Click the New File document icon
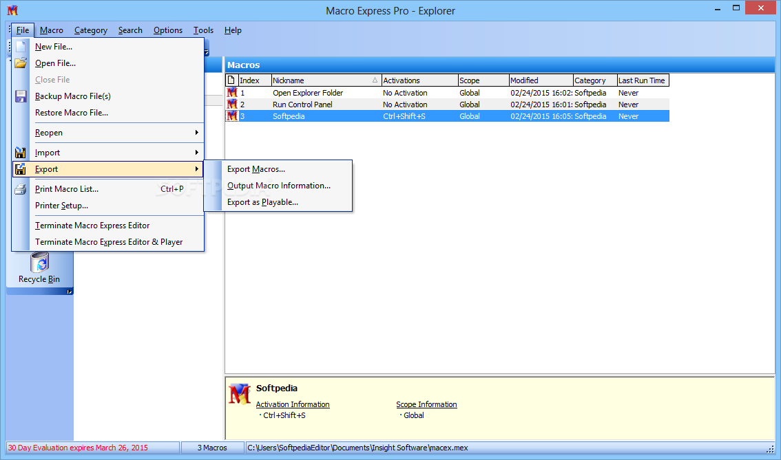This screenshot has height=460, width=781. tap(21, 47)
